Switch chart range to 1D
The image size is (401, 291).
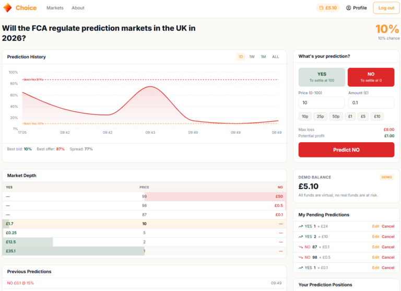(x=241, y=57)
